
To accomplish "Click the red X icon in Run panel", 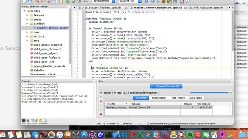I will coord(101,114).
